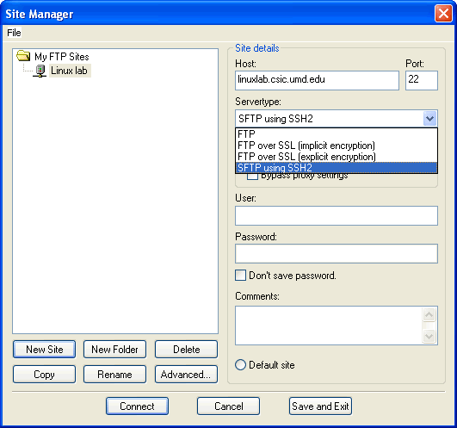Click the Comments scroll up arrow
The image size is (457, 428).
coord(429,314)
